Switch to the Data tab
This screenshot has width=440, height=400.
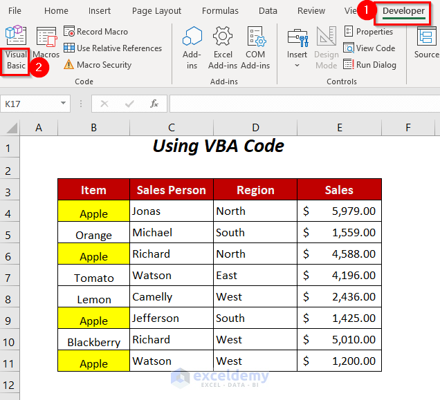tap(268, 10)
